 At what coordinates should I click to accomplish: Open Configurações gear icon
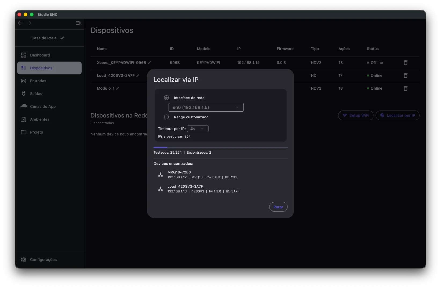click(x=24, y=260)
